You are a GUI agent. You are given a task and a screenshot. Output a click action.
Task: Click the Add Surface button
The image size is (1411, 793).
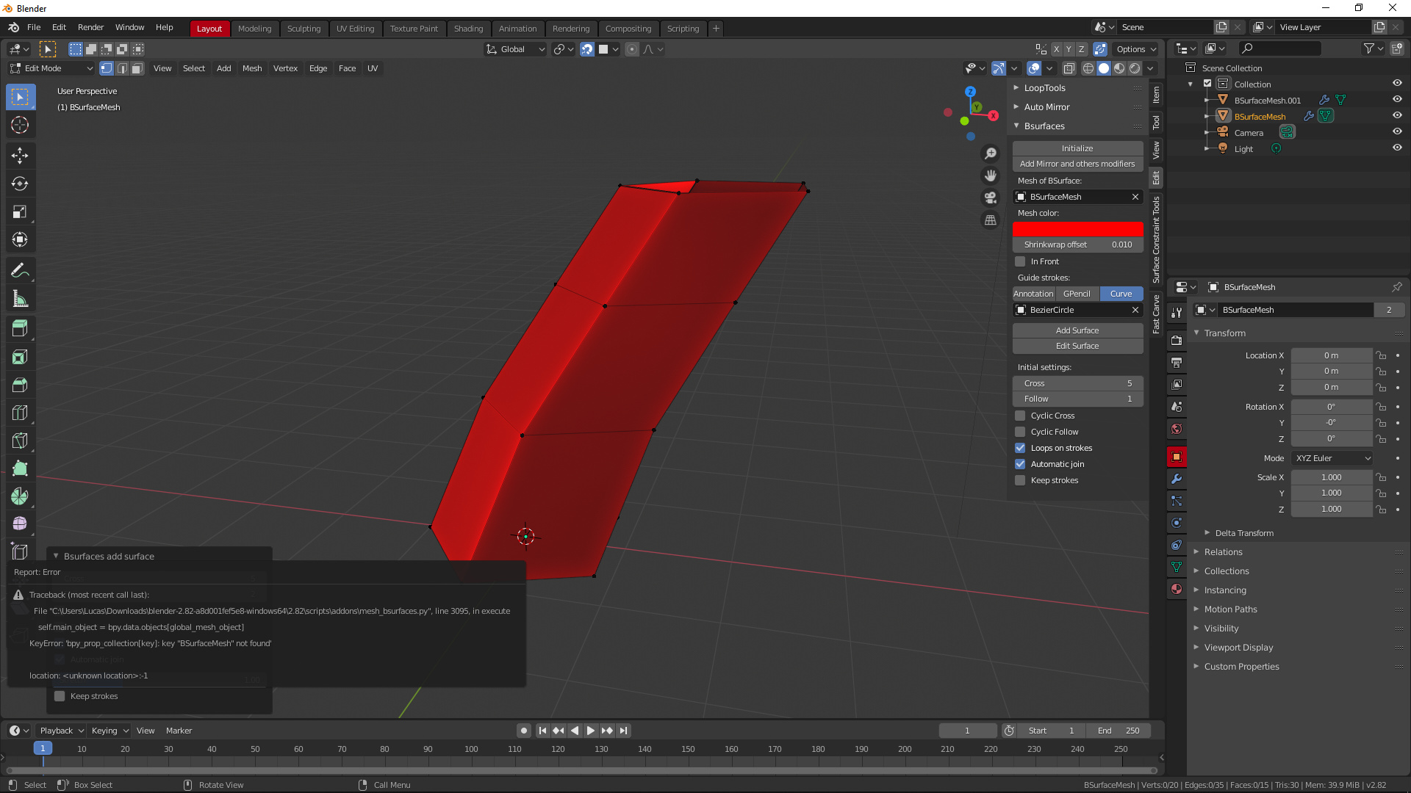pyautogui.click(x=1077, y=329)
